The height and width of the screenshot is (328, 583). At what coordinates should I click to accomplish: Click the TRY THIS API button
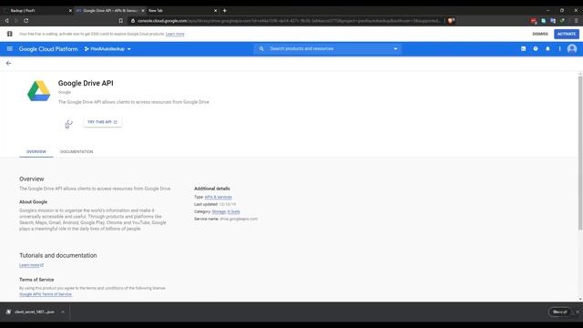(x=102, y=122)
